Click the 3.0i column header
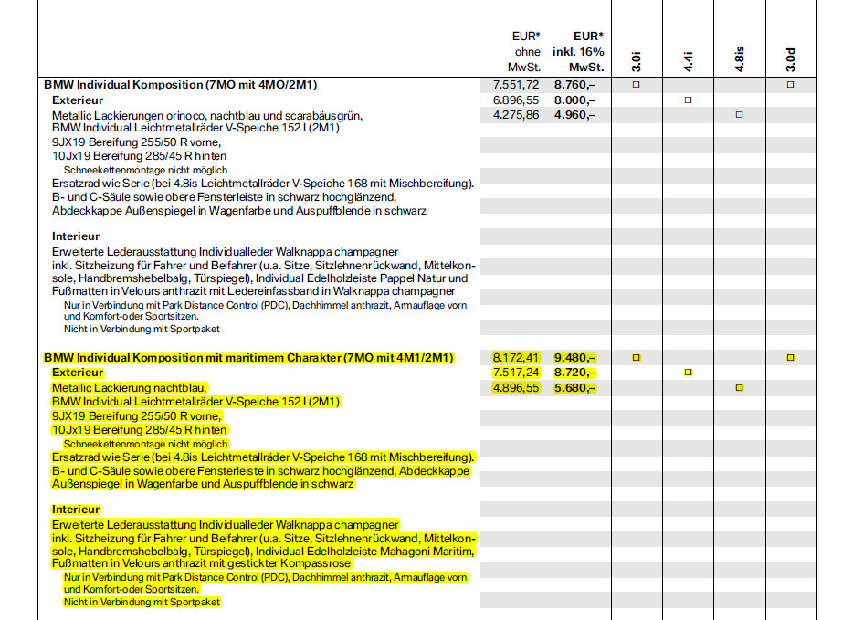Viewport: 853px width, 620px height. [637, 61]
